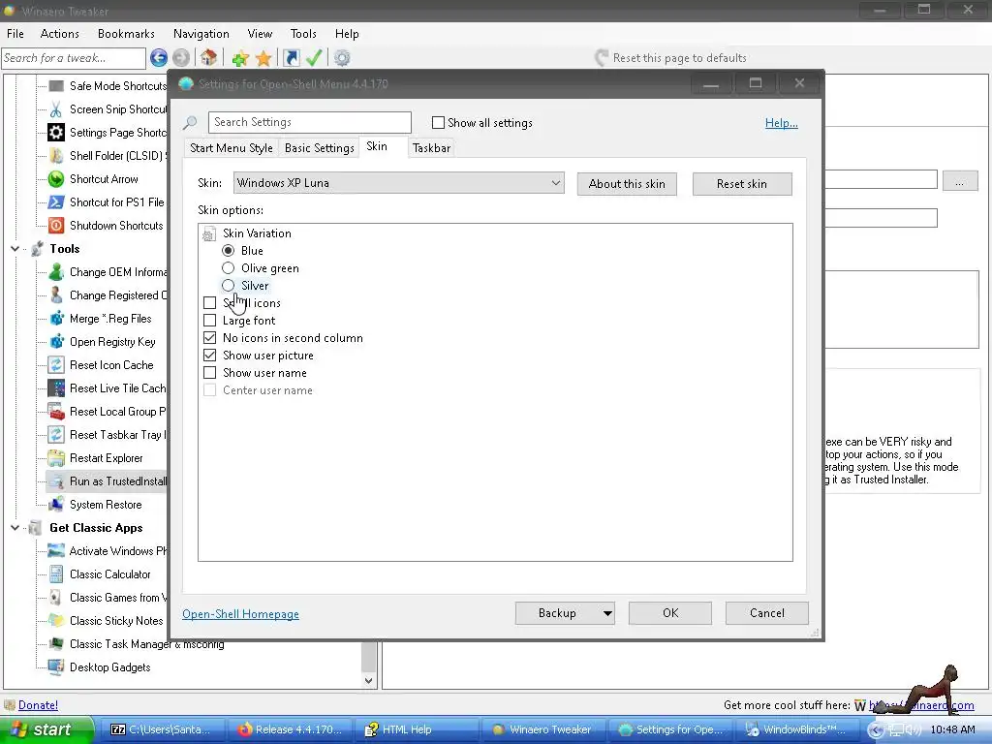Click the forward navigation arrow in Winaero toolbar
Image resolution: width=992 pixels, height=744 pixels.
point(181,58)
